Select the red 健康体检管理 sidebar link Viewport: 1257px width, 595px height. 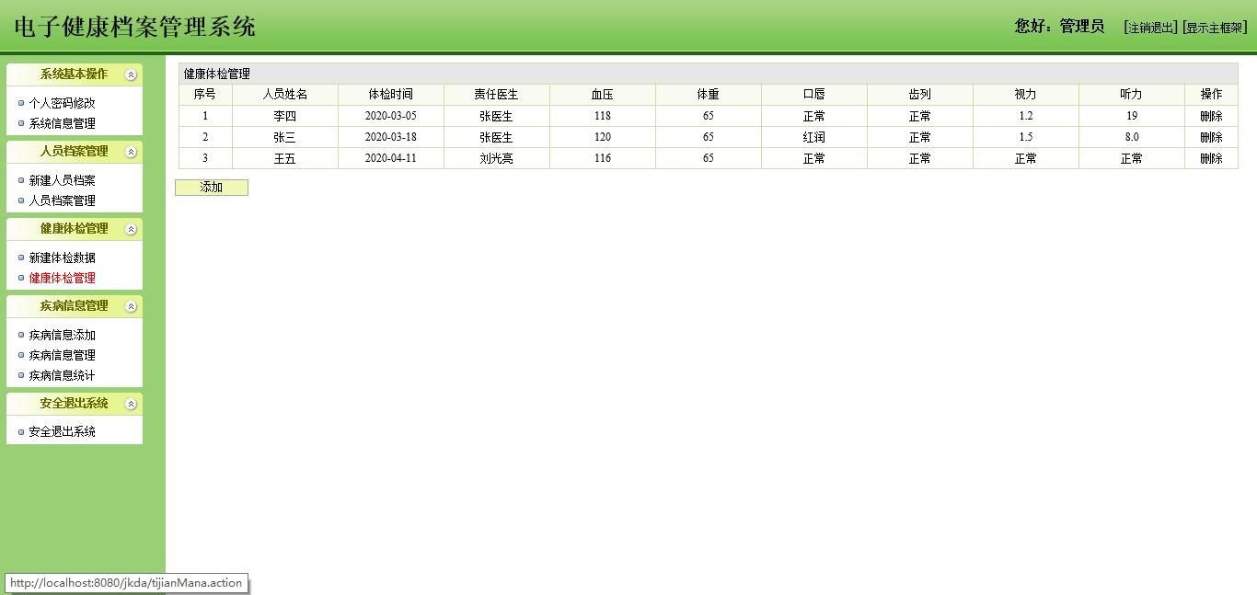62,278
